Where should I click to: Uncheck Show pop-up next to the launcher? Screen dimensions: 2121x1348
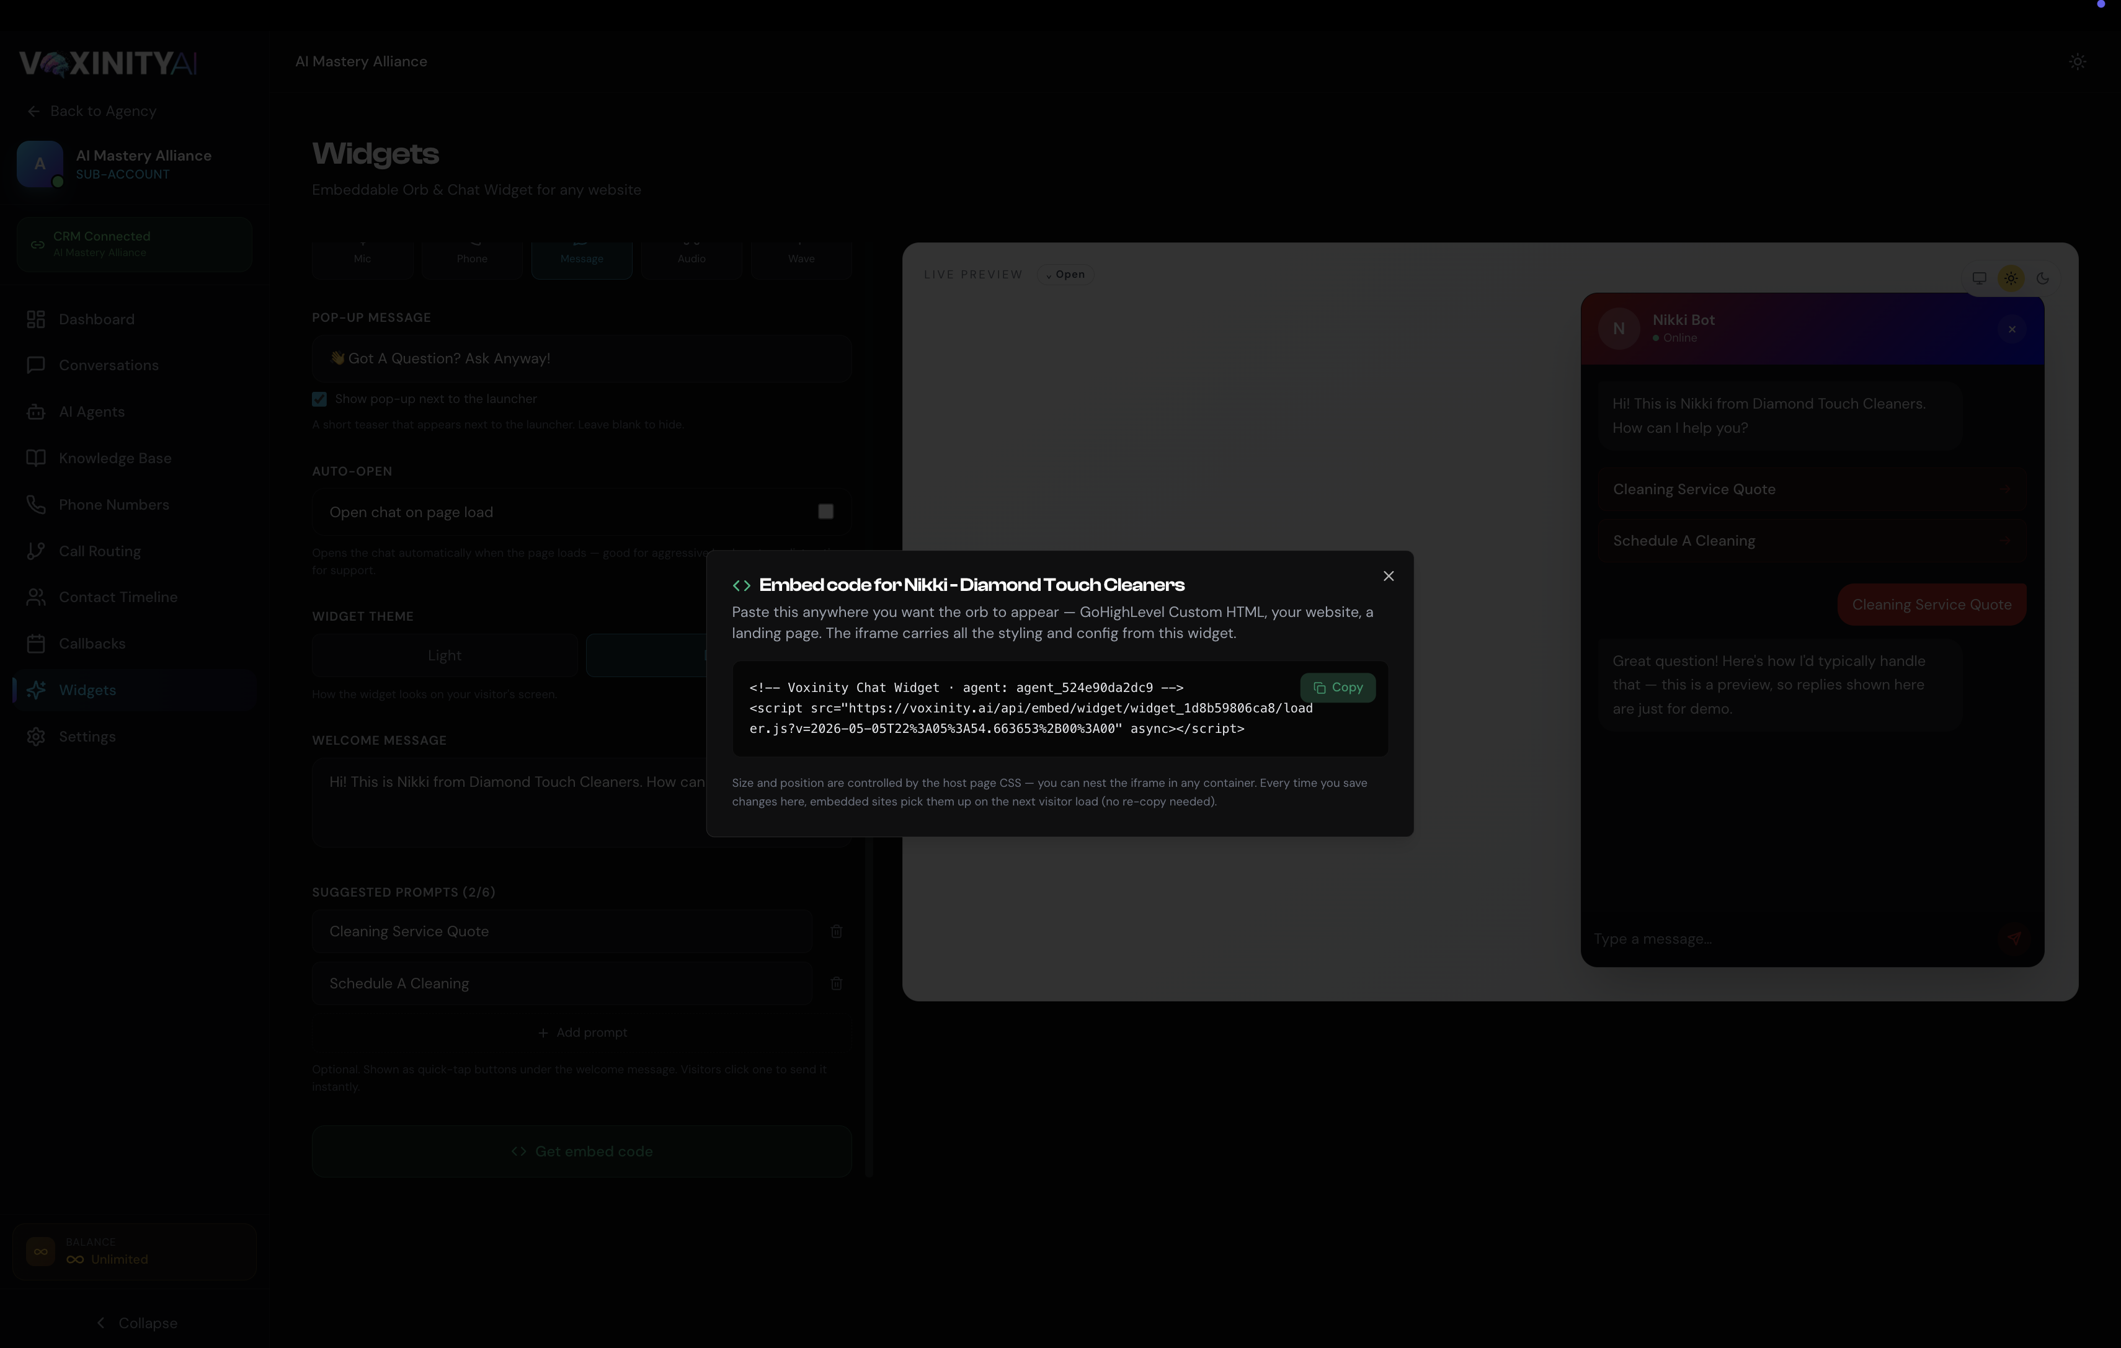click(319, 399)
